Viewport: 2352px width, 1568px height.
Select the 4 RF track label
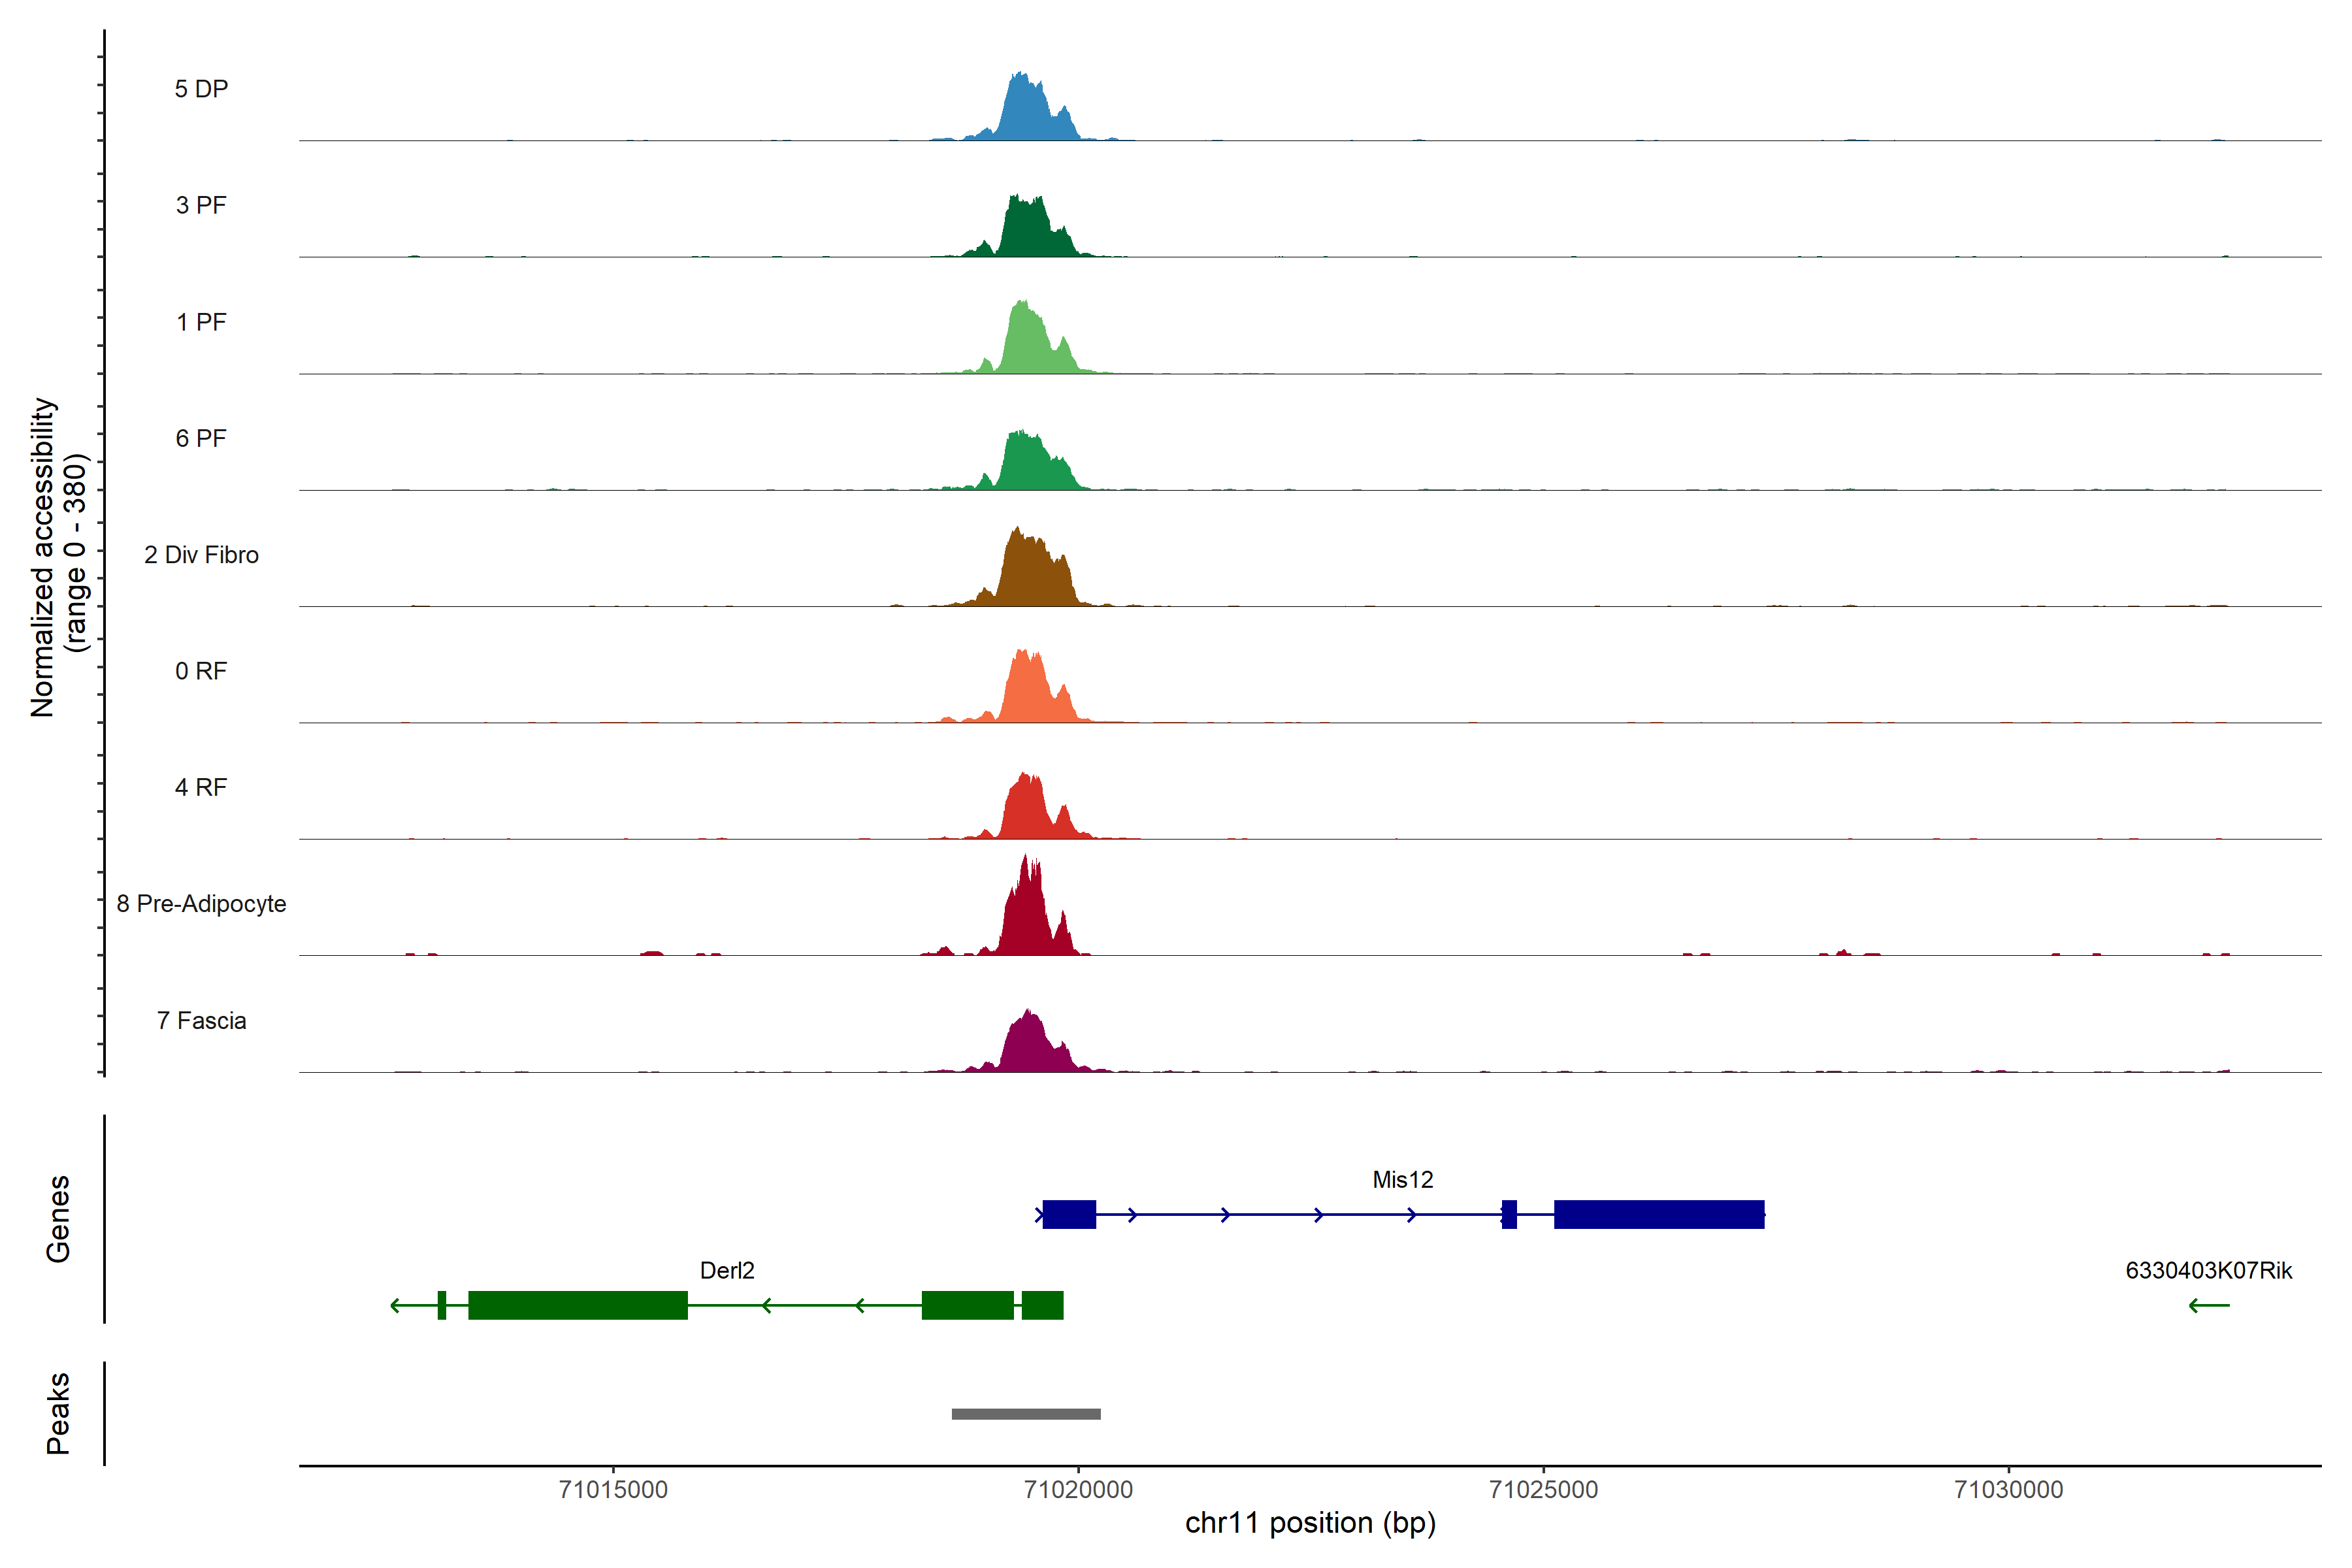(201, 787)
